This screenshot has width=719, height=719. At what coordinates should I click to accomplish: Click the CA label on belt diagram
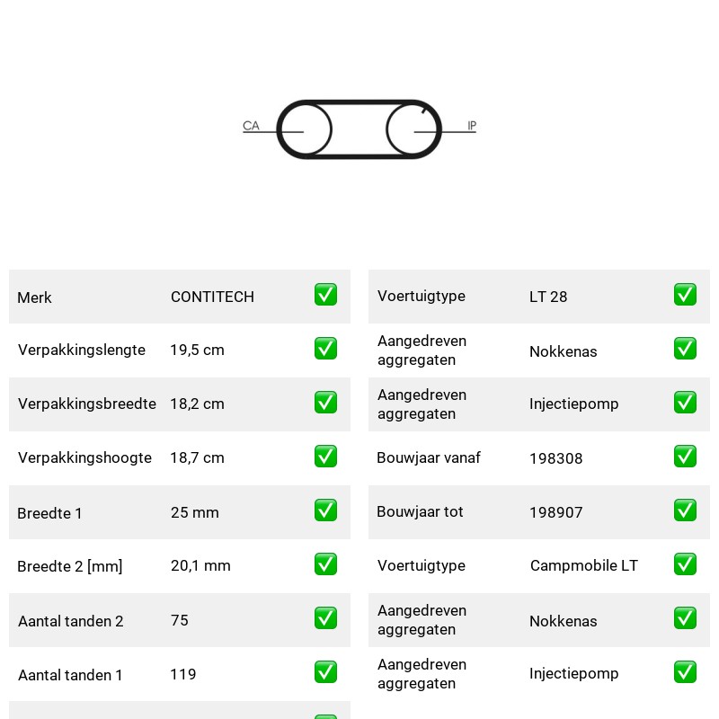tap(251, 126)
